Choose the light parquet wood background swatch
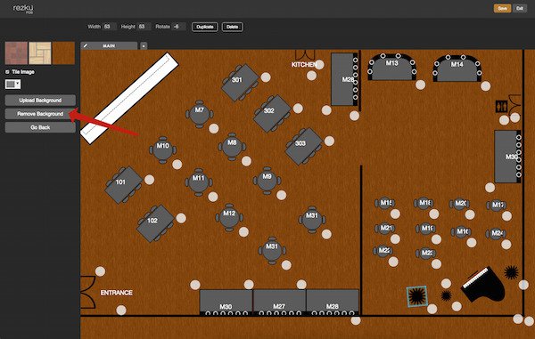The height and width of the screenshot is (339, 535). click(x=40, y=53)
